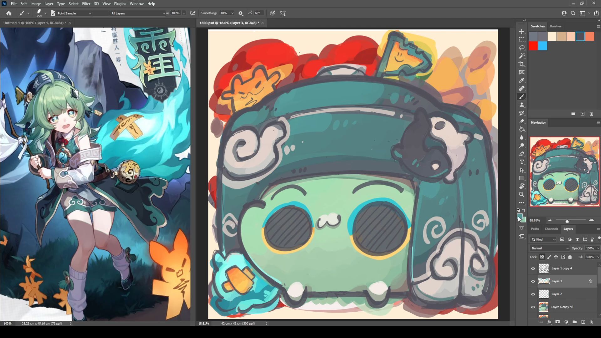Open the Kind filter dropdown
The width and height of the screenshot is (601, 338).
(x=543, y=239)
